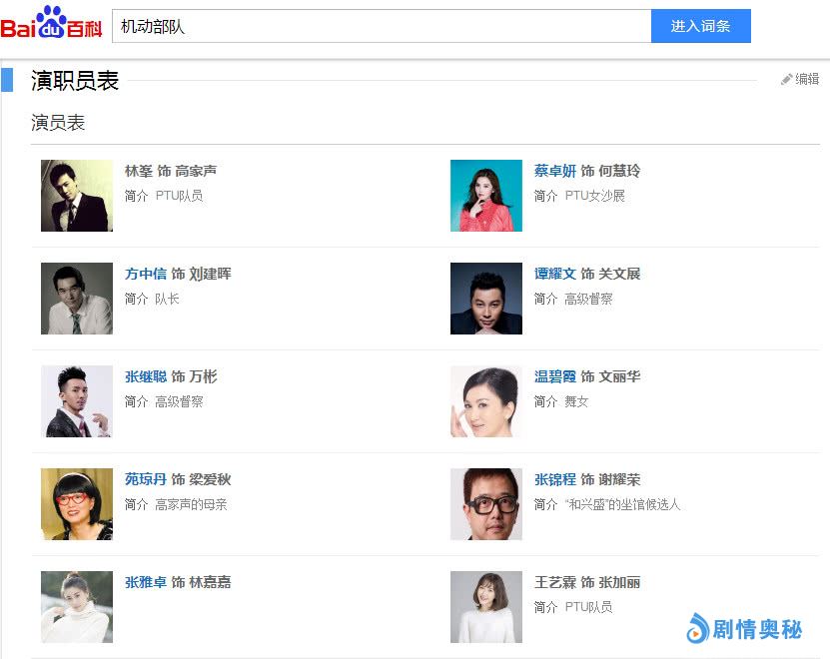The height and width of the screenshot is (659, 830).
Task: Click the 剧情奥秘 watermark logo
Action: pos(744,628)
